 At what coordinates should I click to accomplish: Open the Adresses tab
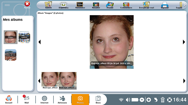pyautogui.click(x=62, y=100)
